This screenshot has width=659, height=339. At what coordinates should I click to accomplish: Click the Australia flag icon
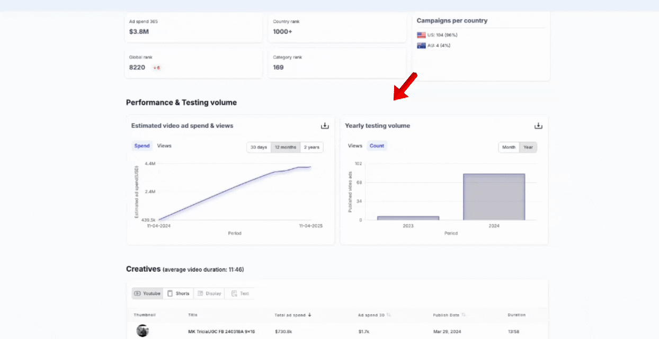421,46
